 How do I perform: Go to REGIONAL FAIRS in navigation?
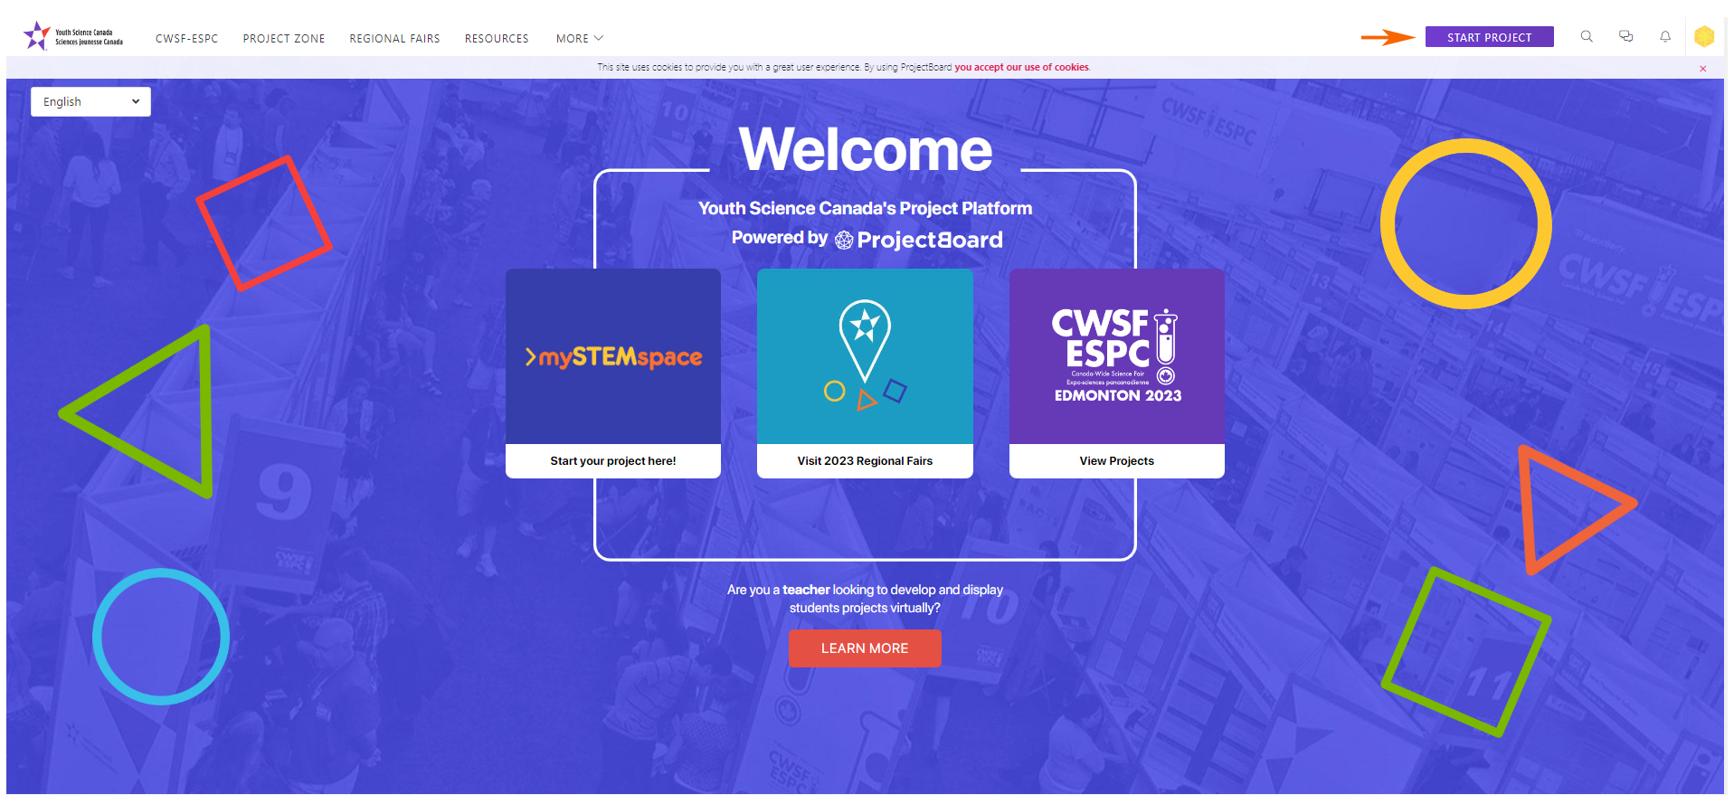[x=394, y=39]
